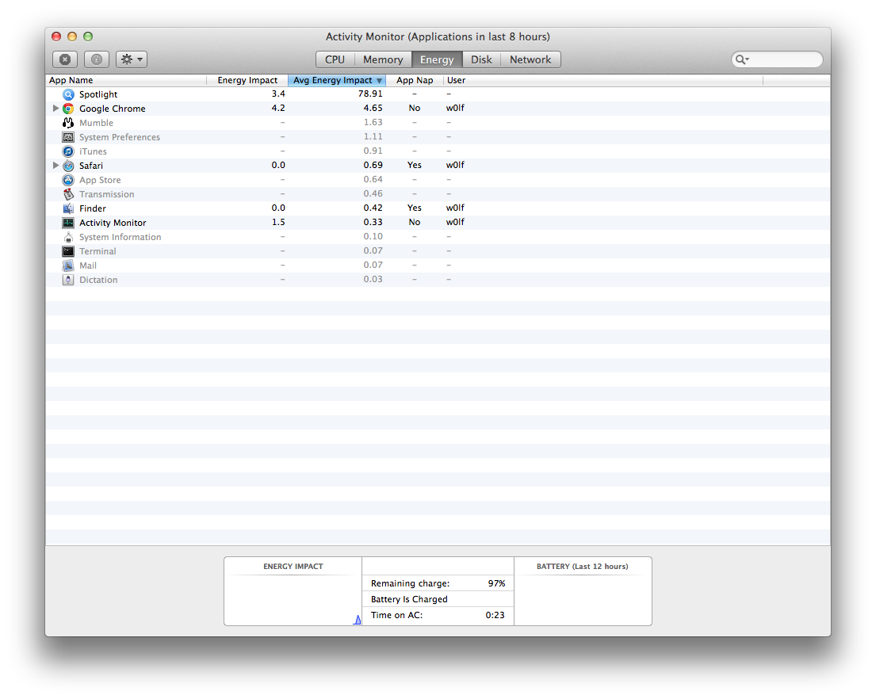876x699 pixels.
Task: Switch to the Disk tab
Action: [x=481, y=59]
